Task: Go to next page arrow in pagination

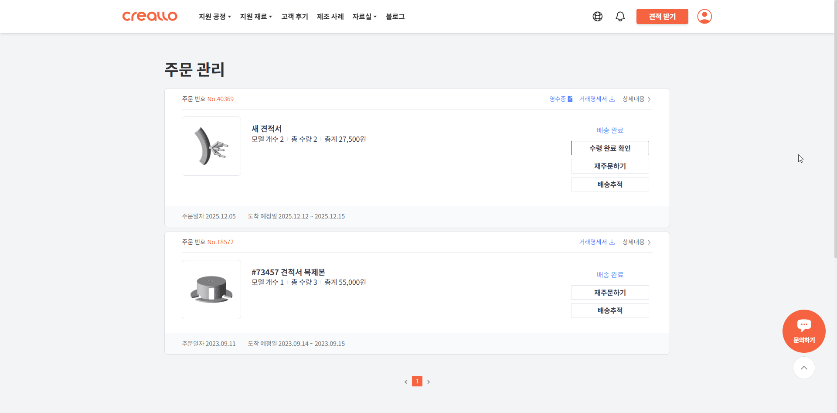Action: pyautogui.click(x=429, y=382)
